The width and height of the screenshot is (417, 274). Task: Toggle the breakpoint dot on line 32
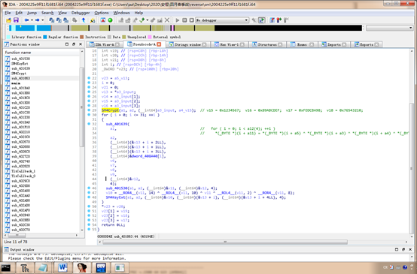click(x=89, y=124)
